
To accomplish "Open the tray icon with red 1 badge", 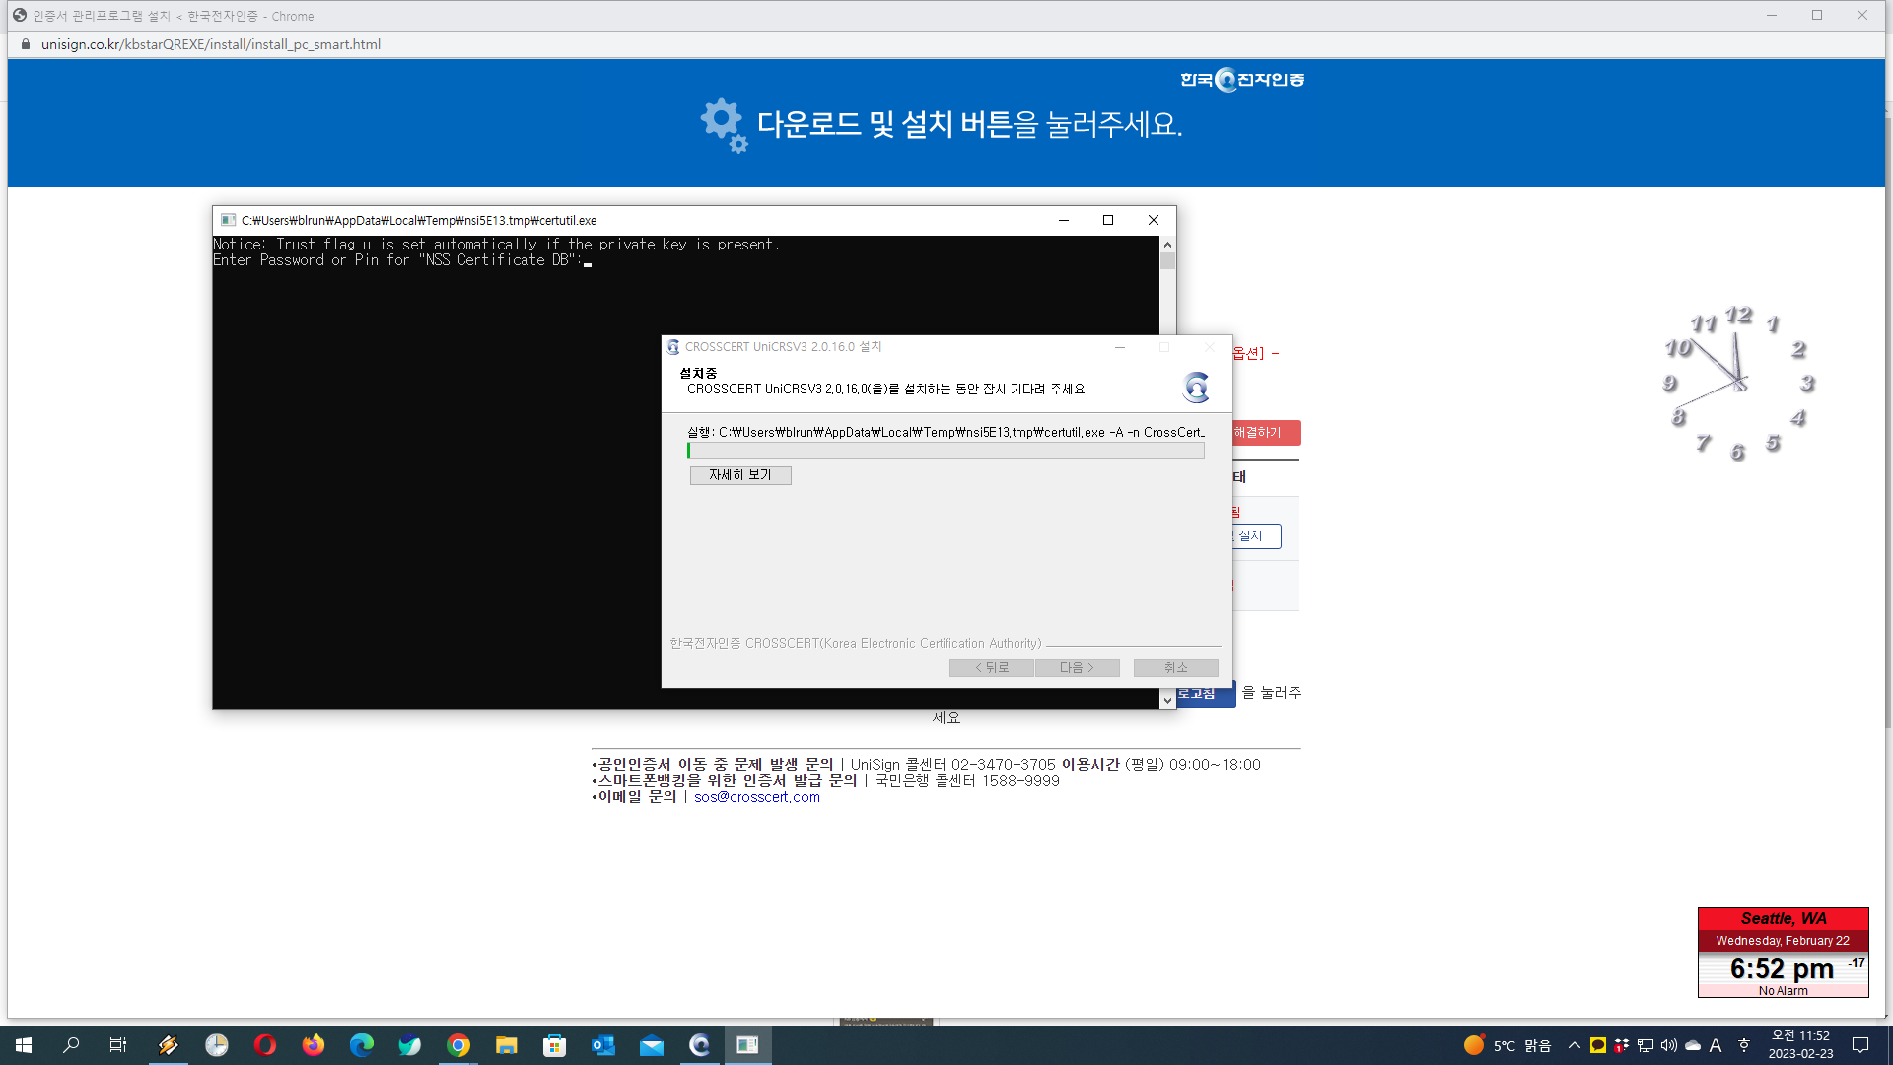I will [1622, 1045].
